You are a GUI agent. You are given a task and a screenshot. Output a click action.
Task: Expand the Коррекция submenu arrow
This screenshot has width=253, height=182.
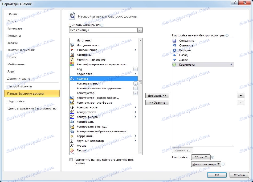[x=136, y=136]
